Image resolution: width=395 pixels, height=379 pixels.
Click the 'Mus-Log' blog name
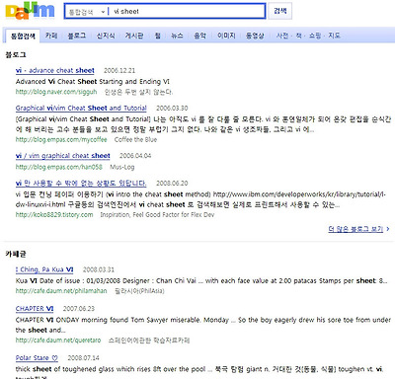[122, 167]
